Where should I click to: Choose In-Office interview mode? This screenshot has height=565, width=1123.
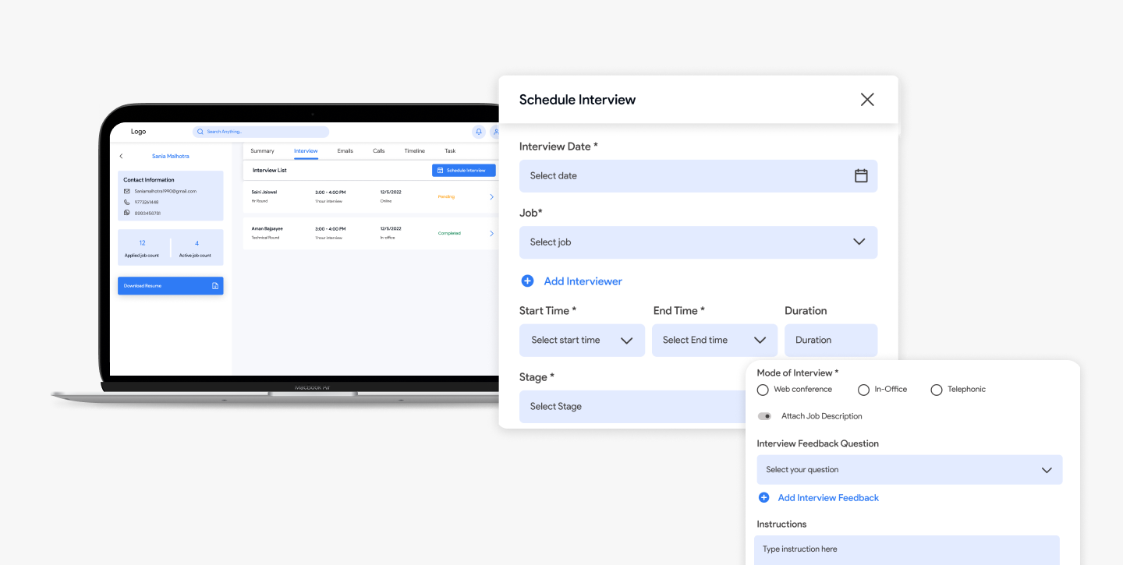[863, 390]
